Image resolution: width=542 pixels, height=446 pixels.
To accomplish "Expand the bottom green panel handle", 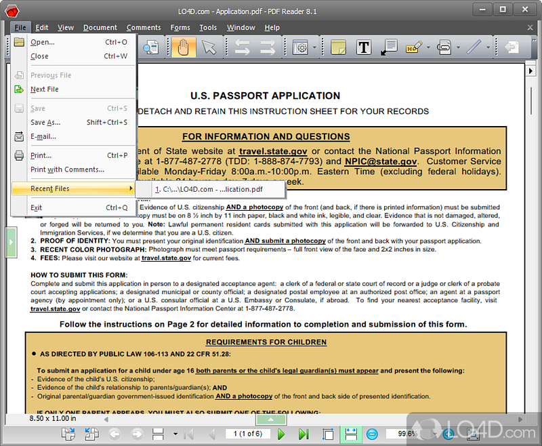I will [x=271, y=420].
